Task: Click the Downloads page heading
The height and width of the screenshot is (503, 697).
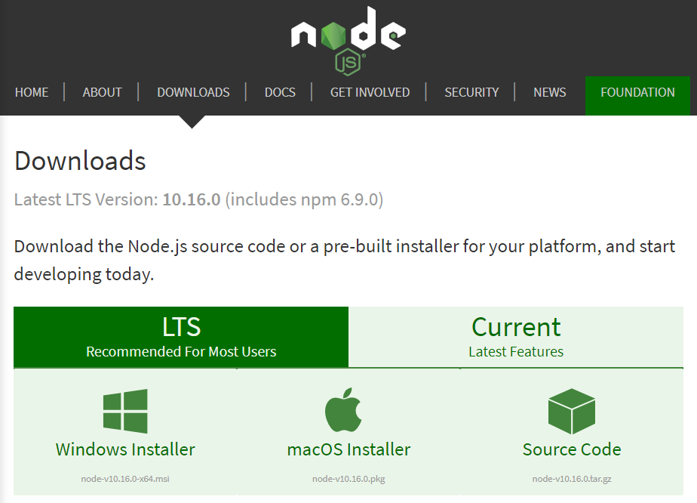Action: click(x=80, y=161)
